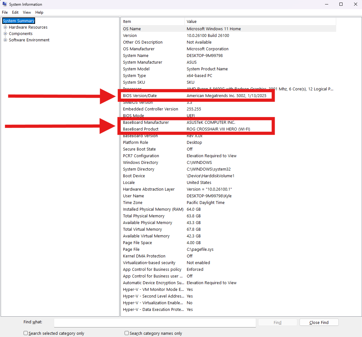
Task: Select the Embedded Controller Version row
Action: [229, 109]
